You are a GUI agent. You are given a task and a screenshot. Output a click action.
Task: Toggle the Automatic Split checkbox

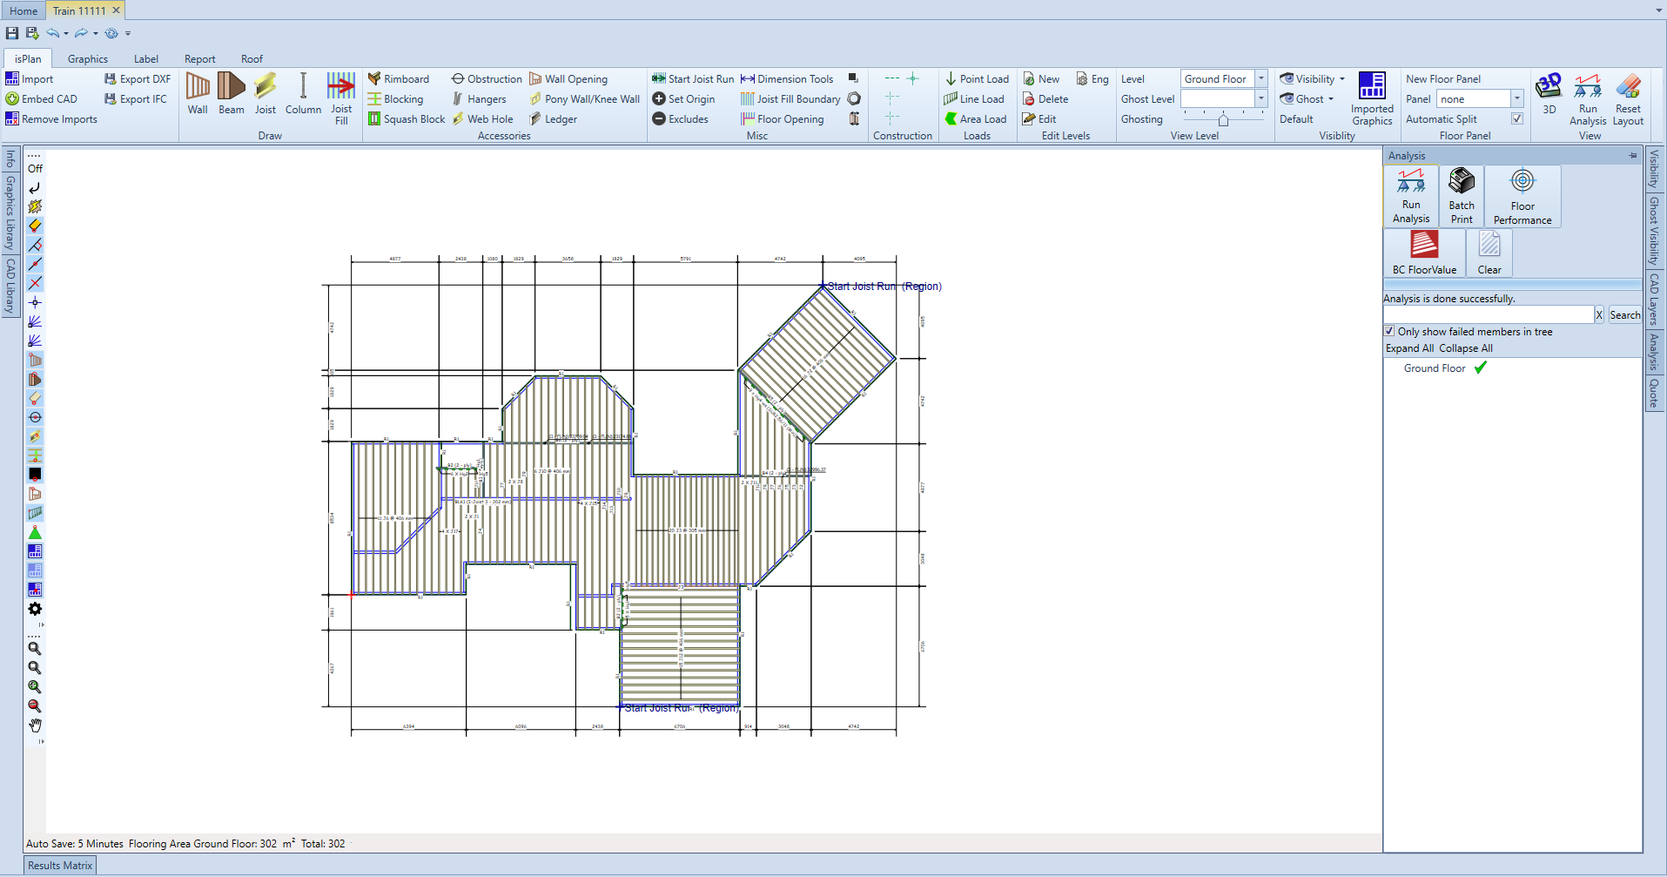point(1517,118)
